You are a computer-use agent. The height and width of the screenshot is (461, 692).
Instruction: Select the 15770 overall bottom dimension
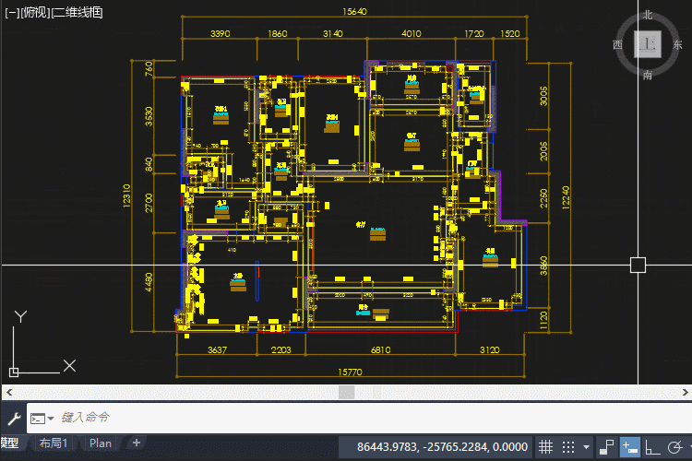[x=350, y=372]
